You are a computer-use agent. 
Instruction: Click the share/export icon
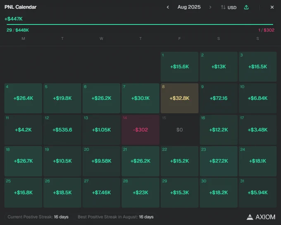246,7
